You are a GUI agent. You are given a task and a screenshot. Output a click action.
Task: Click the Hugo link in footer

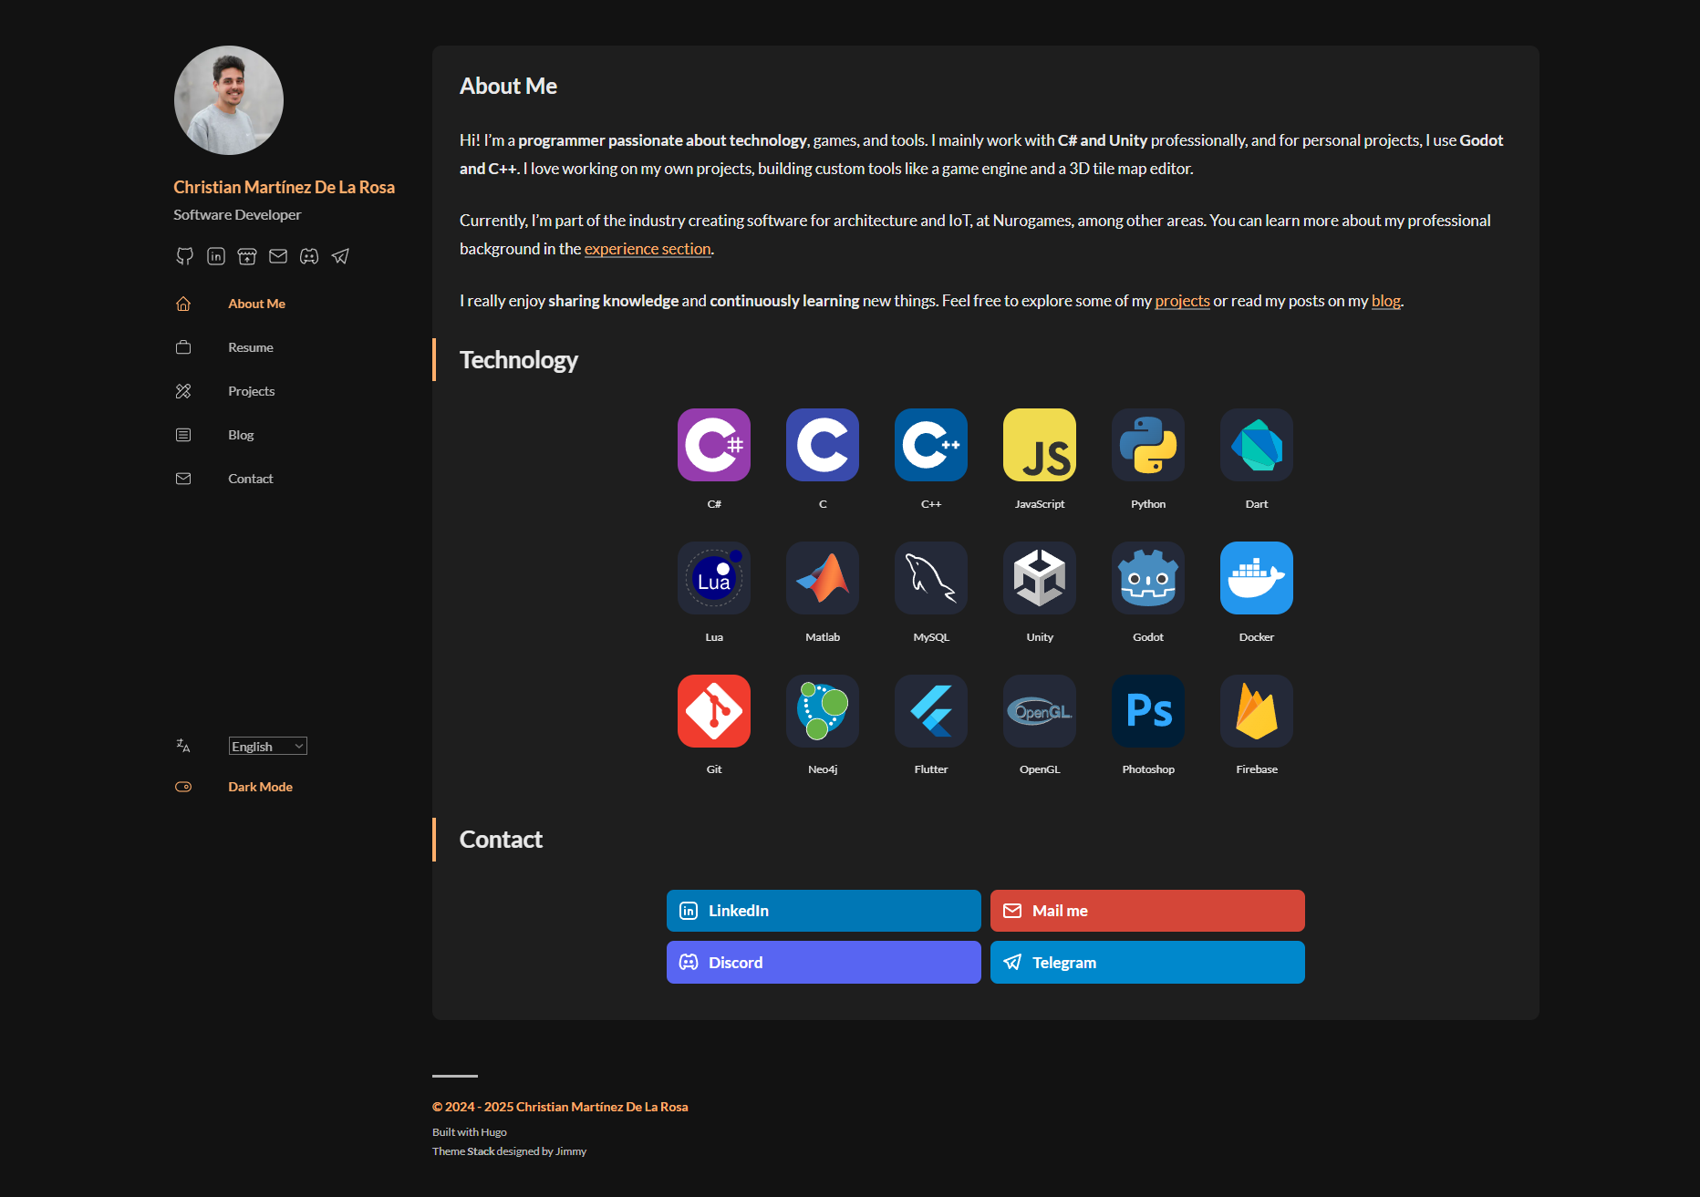(493, 1132)
